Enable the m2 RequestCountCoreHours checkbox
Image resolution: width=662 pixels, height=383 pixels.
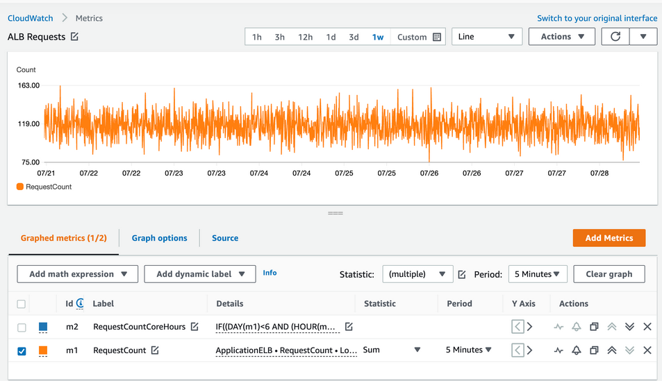click(22, 327)
